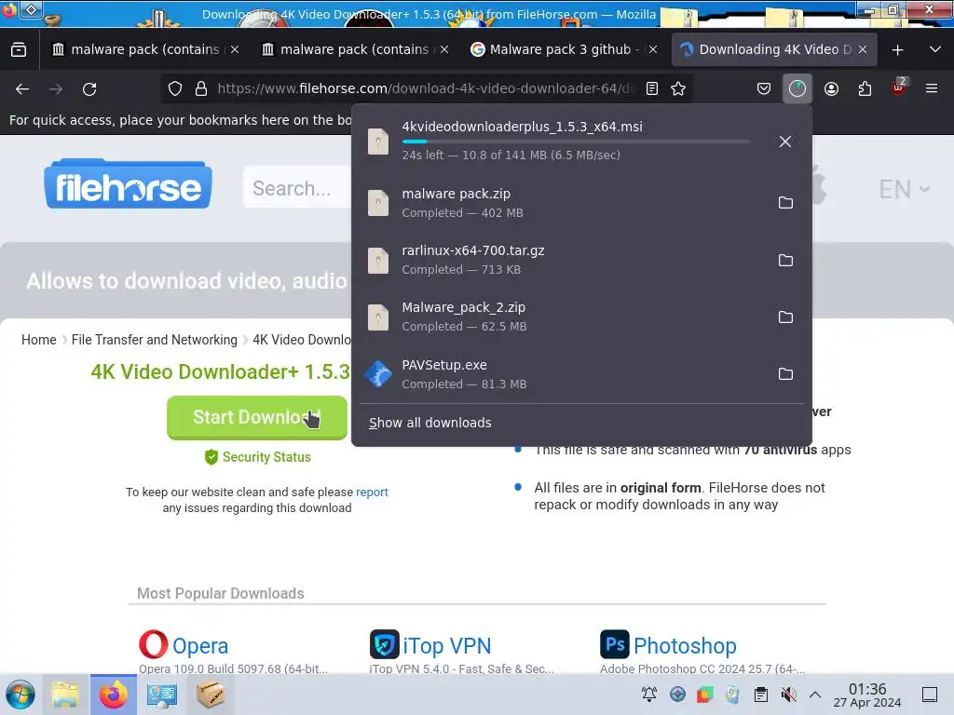Show PAVSetup.exe in folder
954x715 pixels.
[785, 374]
